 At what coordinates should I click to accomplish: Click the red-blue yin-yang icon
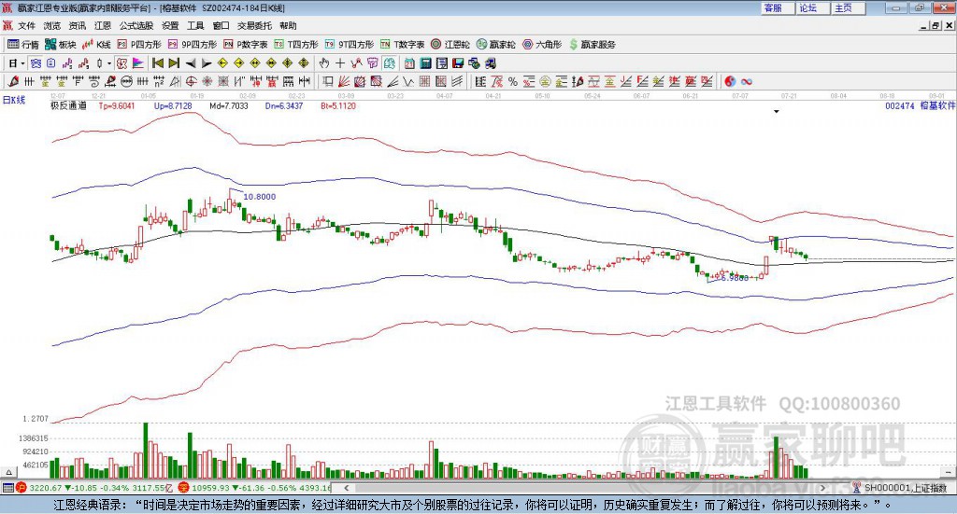pyautogui.click(x=730, y=81)
